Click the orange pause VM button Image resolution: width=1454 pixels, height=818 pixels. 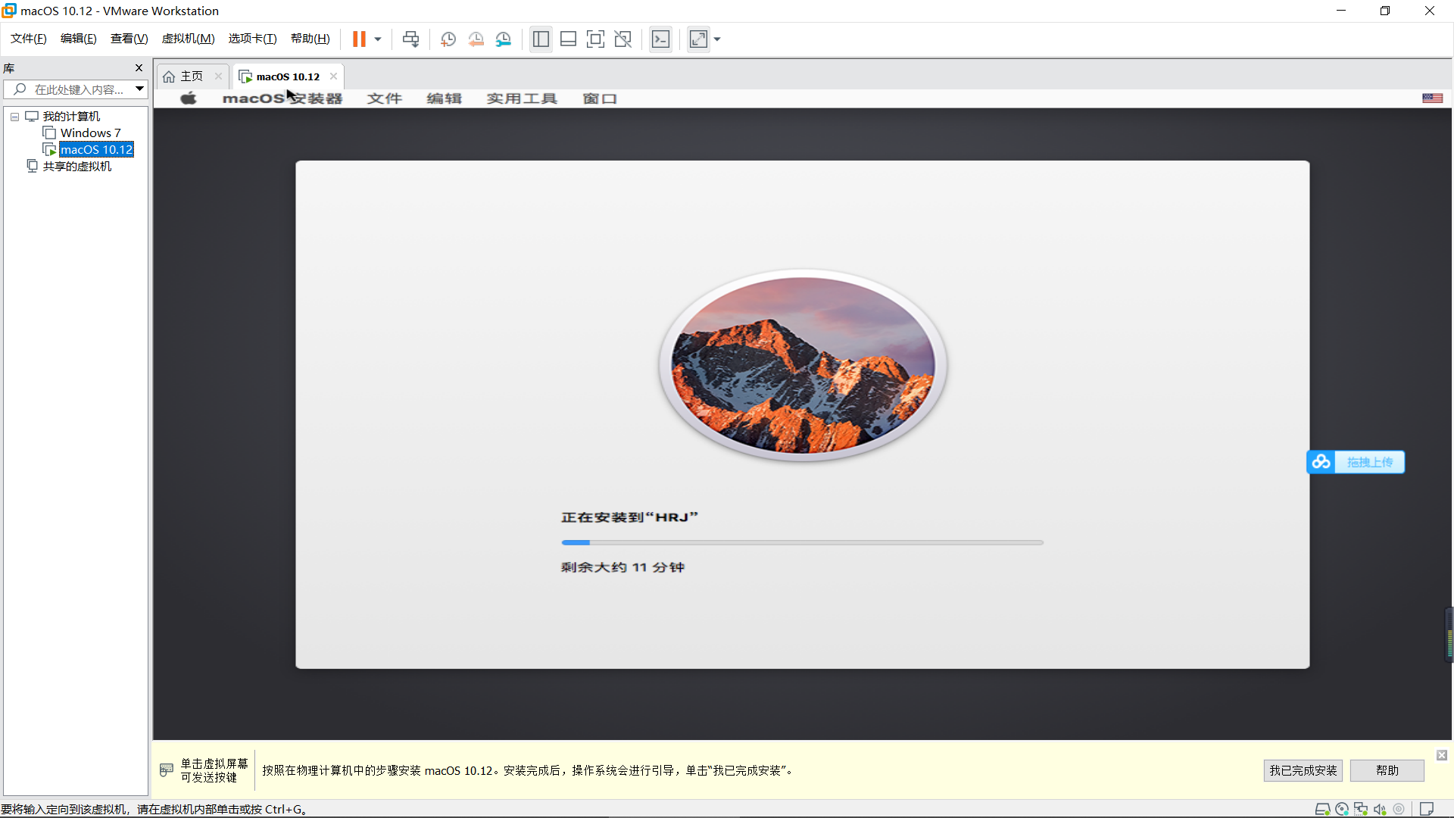[359, 39]
